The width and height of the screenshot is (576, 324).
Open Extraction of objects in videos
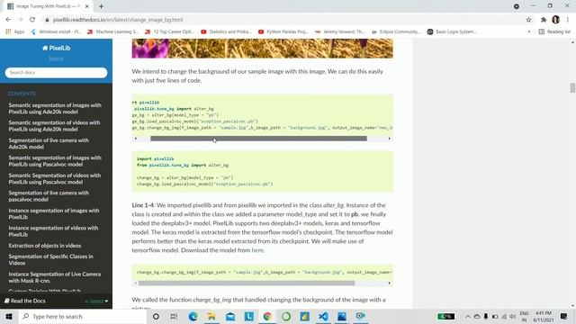pyautogui.click(x=45, y=246)
